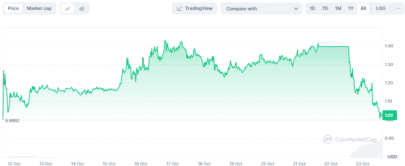Viewport: 405px width, 166px height.
Task: Select the 1D time range tab
Action: point(312,8)
